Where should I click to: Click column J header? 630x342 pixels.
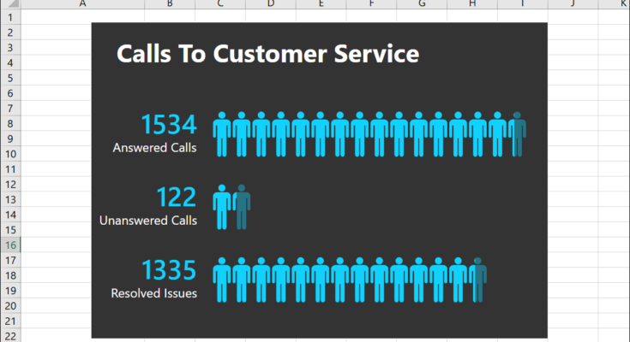pos(573,4)
